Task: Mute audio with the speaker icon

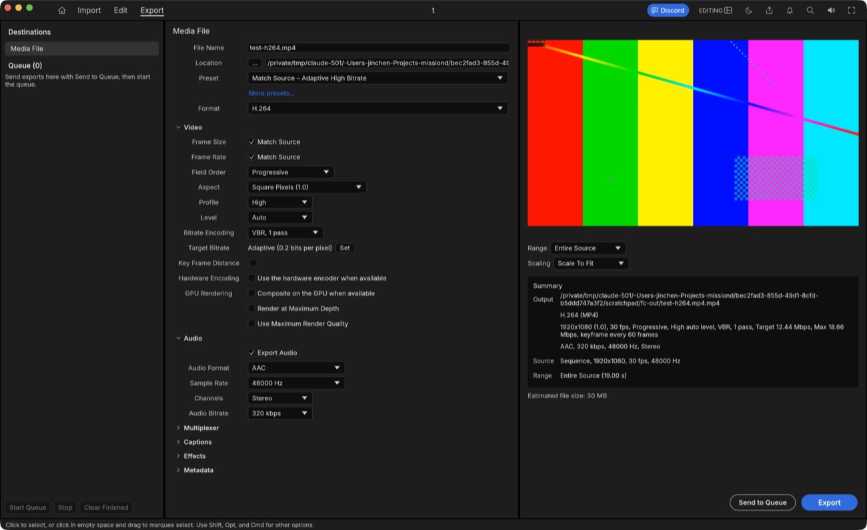Action: coord(831,11)
